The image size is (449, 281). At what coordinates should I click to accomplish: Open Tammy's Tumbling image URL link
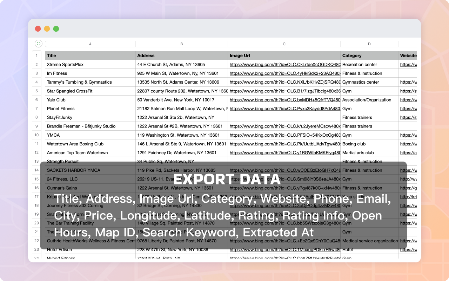[x=285, y=82]
